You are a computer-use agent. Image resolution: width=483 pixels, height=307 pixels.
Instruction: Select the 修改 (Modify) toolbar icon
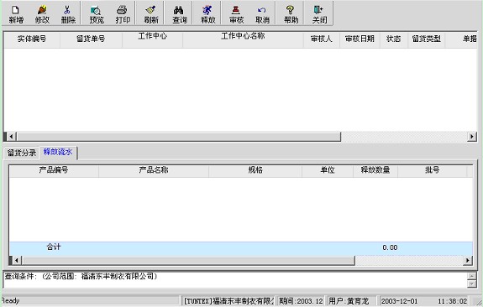42,14
